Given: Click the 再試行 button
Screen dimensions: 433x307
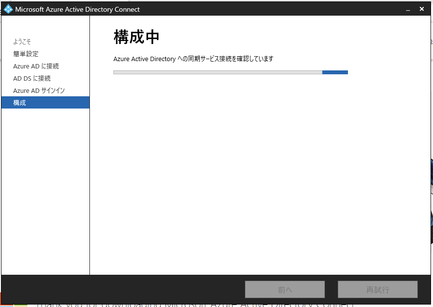Looking at the screenshot, I should (x=377, y=289).
